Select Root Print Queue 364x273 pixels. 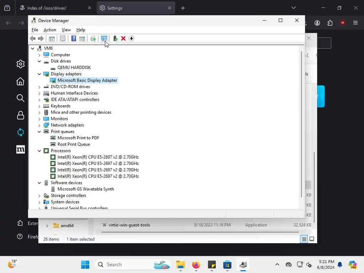coord(74,144)
